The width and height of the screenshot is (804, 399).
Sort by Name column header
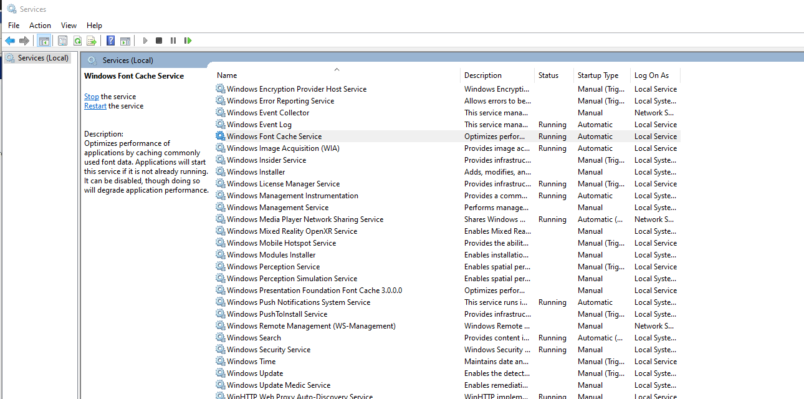tap(337, 75)
